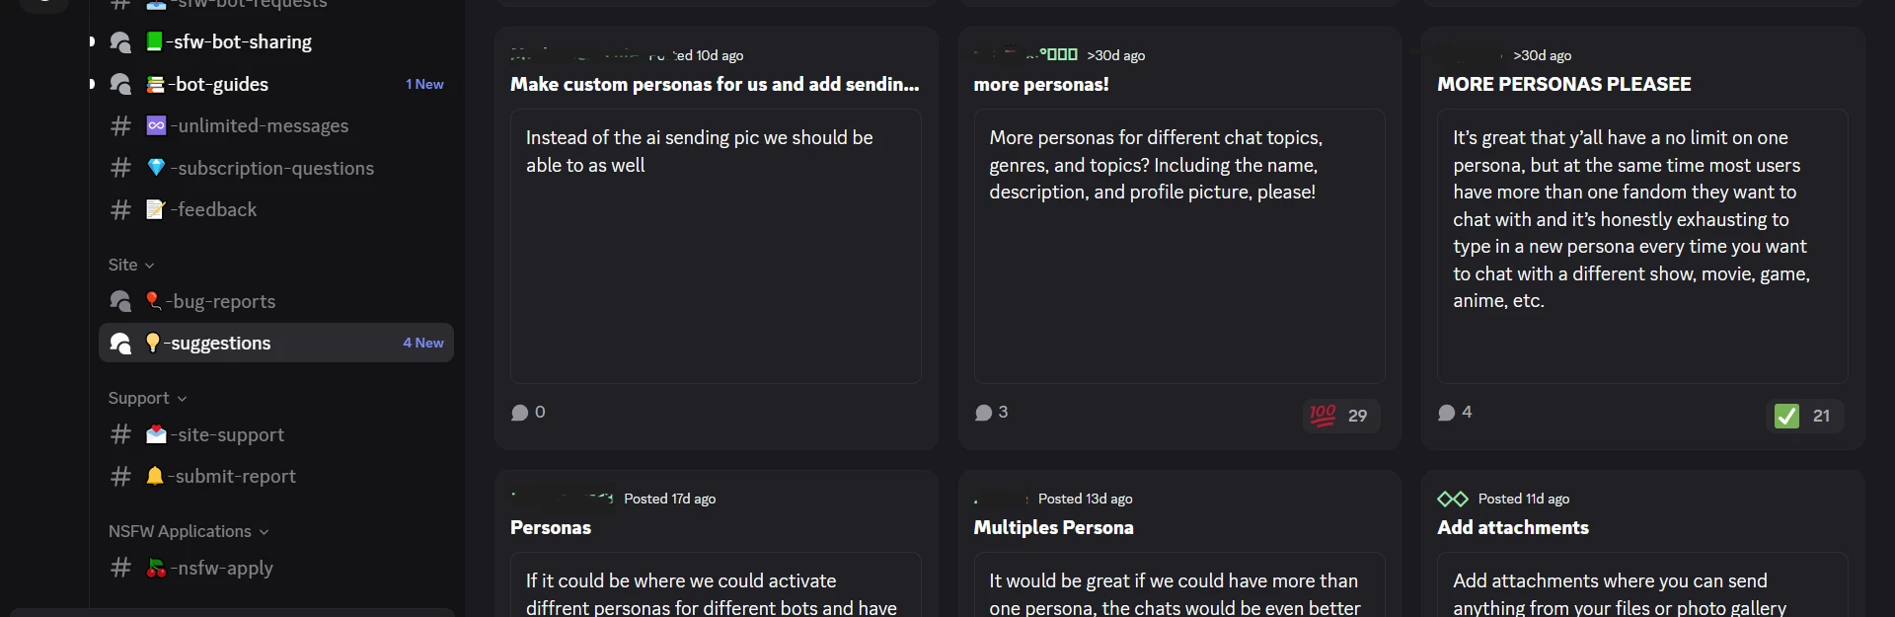Collapse the NSFW Applications category
Screen dimensions: 1895x617
click(x=188, y=531)
